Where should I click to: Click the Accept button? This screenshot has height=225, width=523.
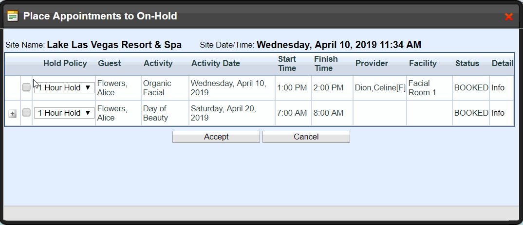(x=216, y=137)
